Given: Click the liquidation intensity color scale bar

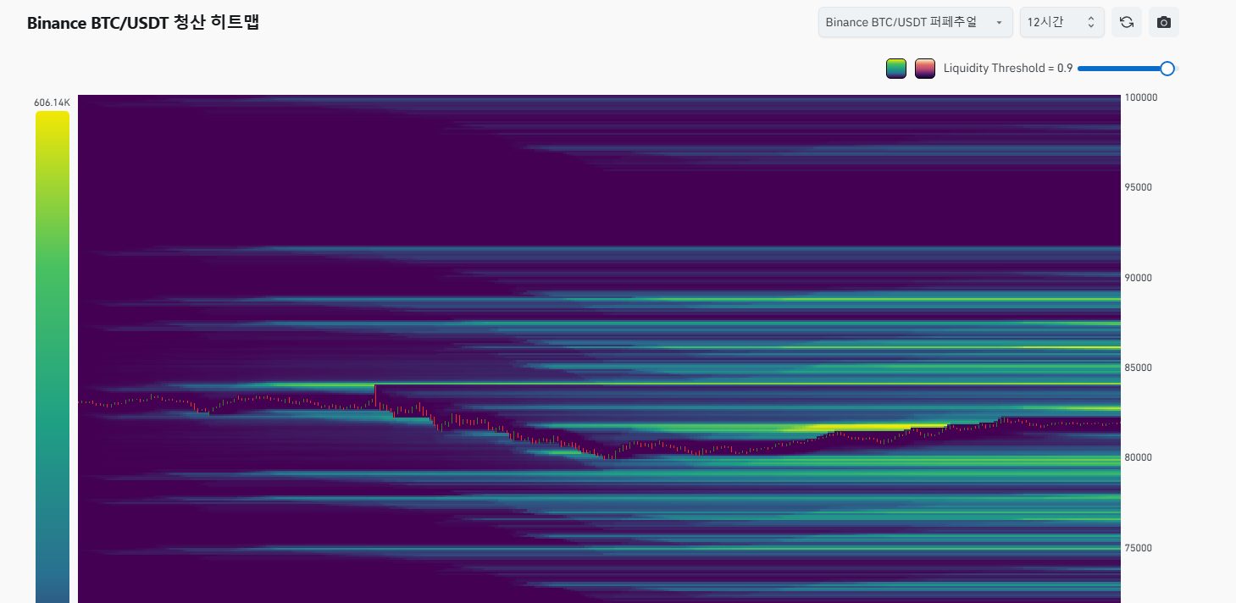Looking at the screenshot, I should coord(53,357).
